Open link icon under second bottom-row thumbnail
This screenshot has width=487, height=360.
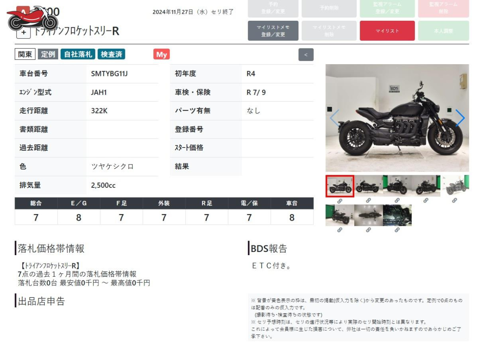click(368, 230)
